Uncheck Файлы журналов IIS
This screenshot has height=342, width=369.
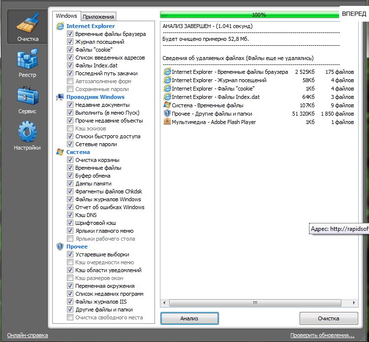70,302
